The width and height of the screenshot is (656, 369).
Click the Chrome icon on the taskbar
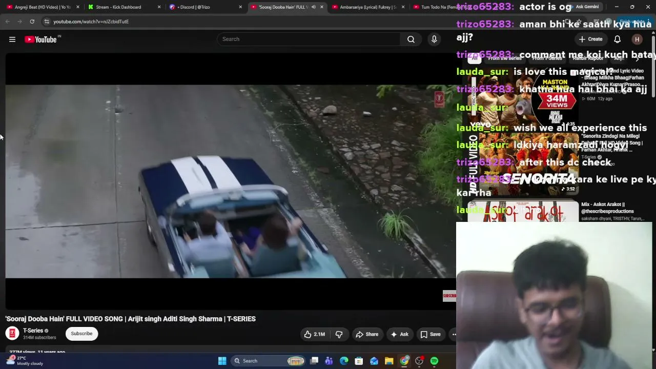point(404,361)
